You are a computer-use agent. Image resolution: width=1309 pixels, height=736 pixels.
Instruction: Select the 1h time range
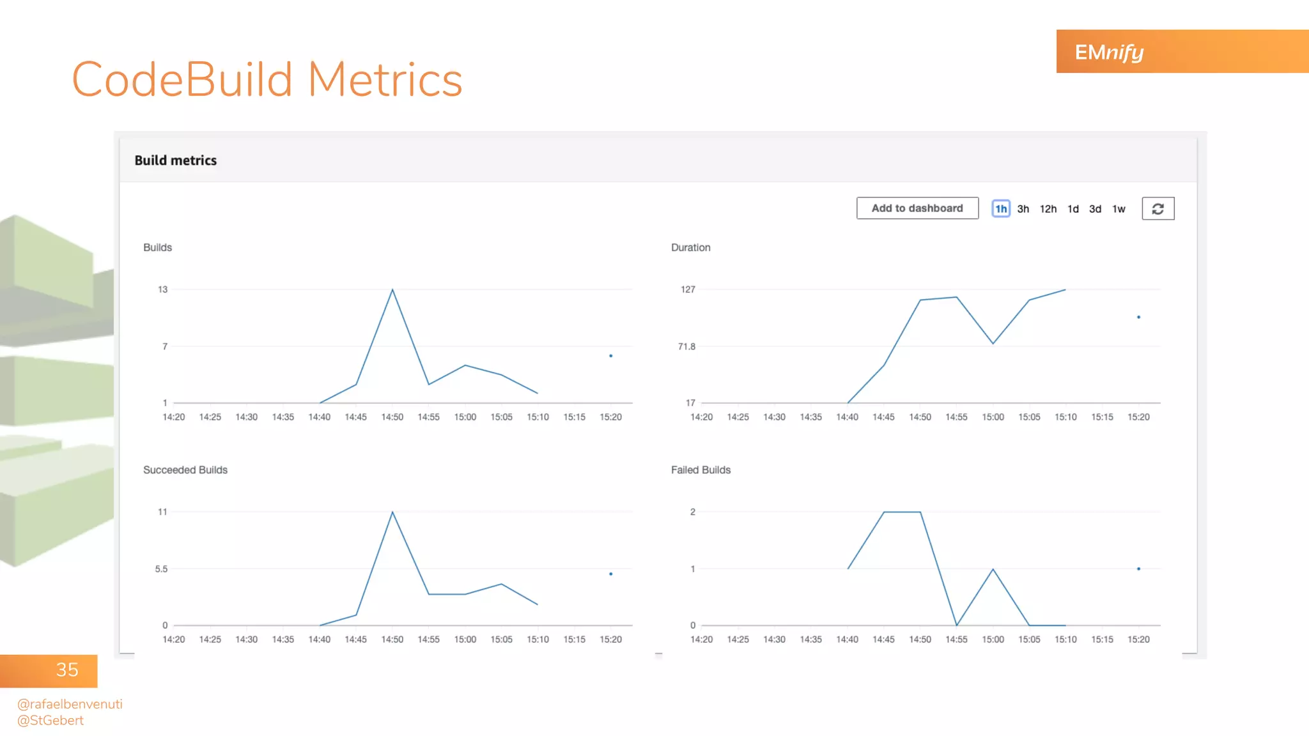(x=1000, y=209)
